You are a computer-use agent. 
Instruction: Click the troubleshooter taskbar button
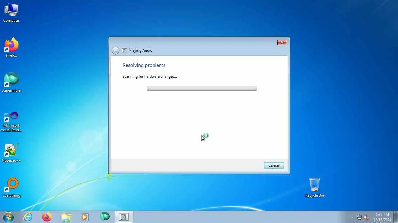point(124,217)
